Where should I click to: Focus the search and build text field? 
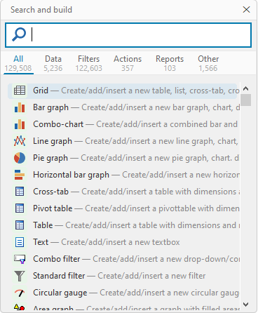click(x=128, y=35)
